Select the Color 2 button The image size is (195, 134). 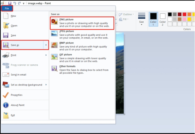[x=162, y=20]
